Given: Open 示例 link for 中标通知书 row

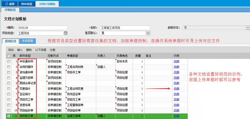Looking at the screenshot, I should 176,61.
